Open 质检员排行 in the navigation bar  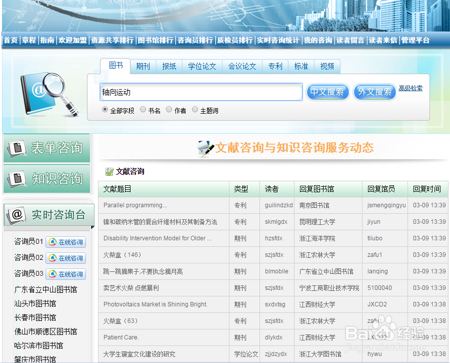pyautogui.click(x=235, y=40)
